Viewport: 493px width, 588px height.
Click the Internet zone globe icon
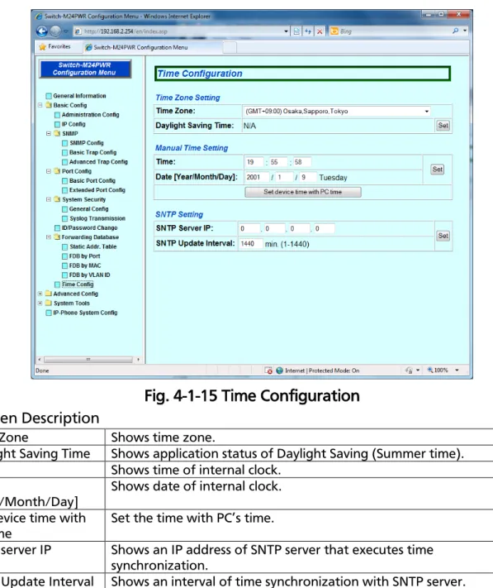tap(279, 370)
